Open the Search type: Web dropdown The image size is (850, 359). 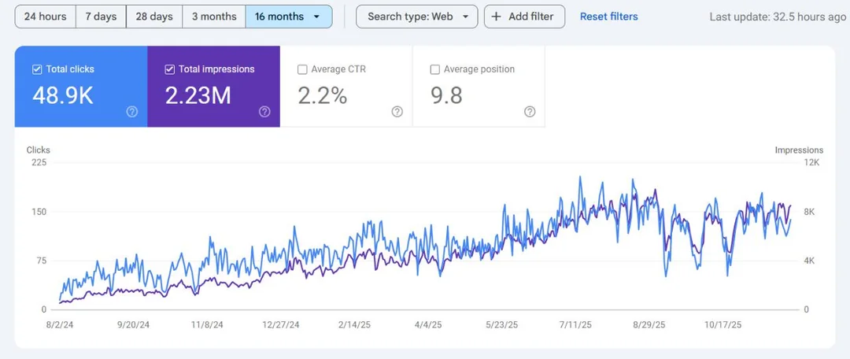pyautogui.click(x=417, y=17)
